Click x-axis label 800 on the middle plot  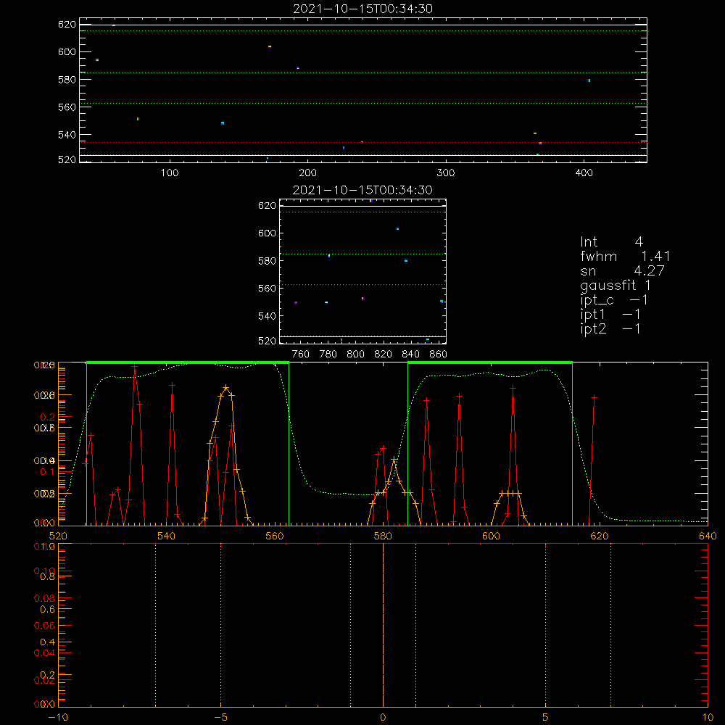pyautogui.click(x=355, y=355)
